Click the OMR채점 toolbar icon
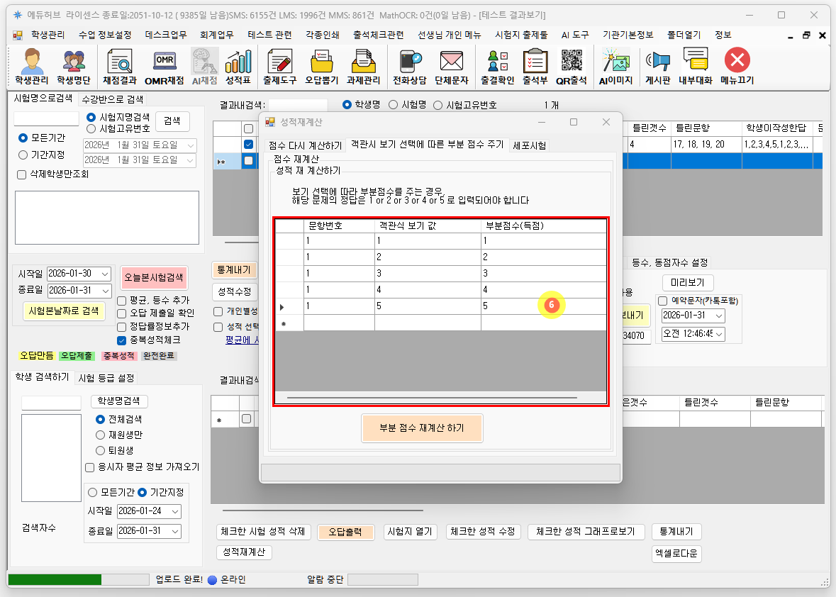Image resolution: width=836 pixels, height=597 pixels. [x=164, y=67]
